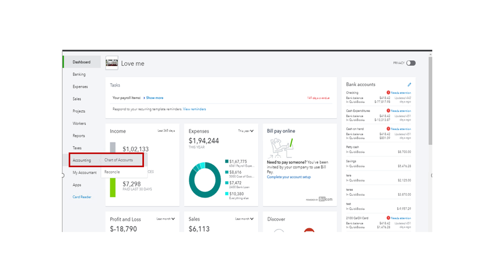Click 2100 CalOil Card needs attention icon
Viewport: 494px width, 278px height.
388,218
